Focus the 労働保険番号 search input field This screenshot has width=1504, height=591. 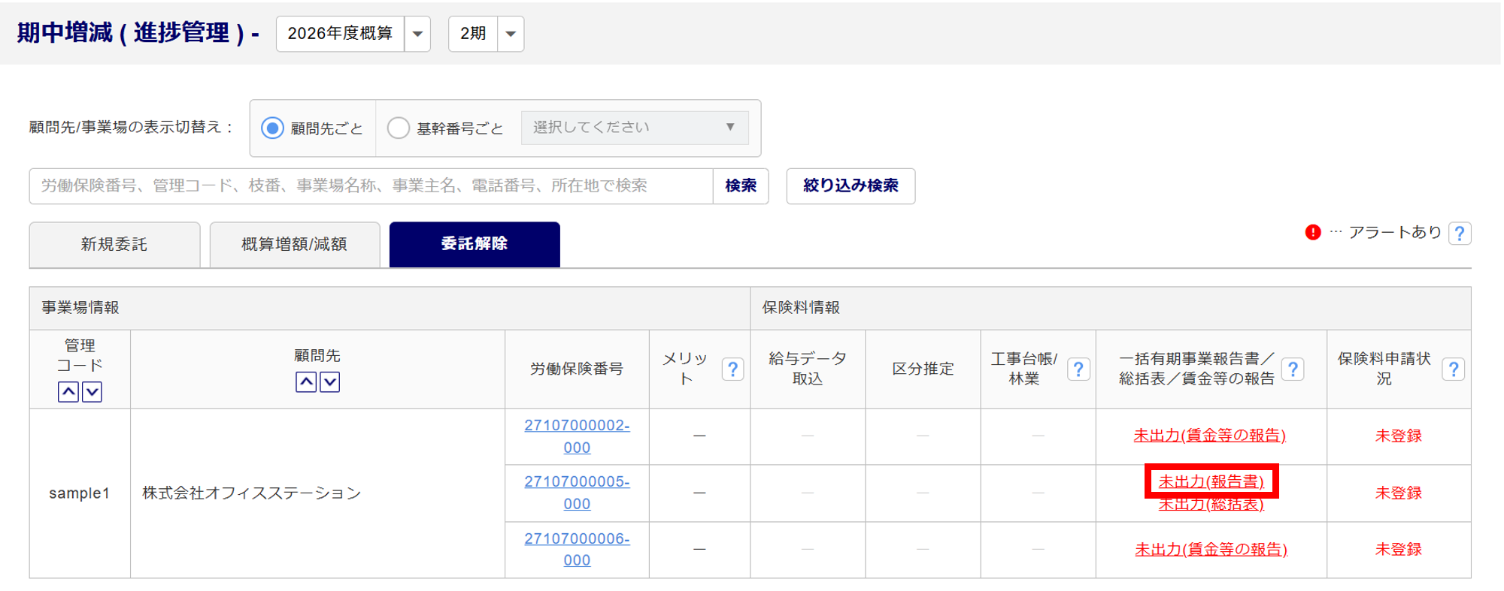point(371,186)
